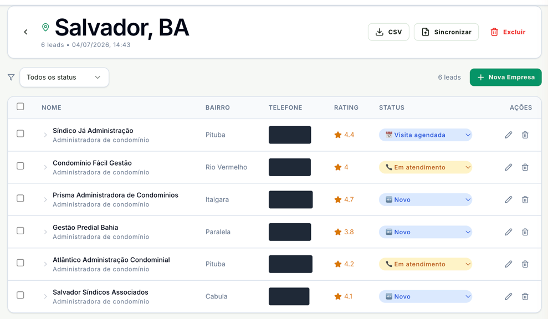Viewport: 548px width, 319px height.
Task: Select the Salvador Síndicos Associados checkbox
Action: point(21,295)
